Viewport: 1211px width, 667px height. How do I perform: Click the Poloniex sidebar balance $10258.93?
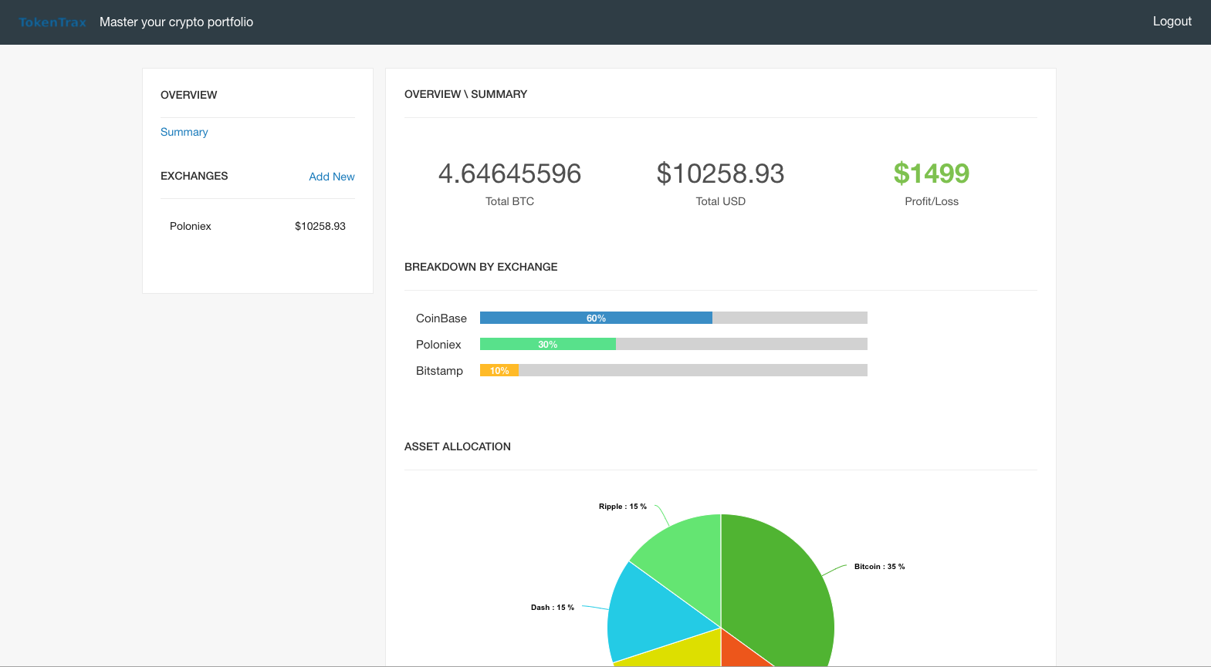pyautogui.click(x=320, y=226)
